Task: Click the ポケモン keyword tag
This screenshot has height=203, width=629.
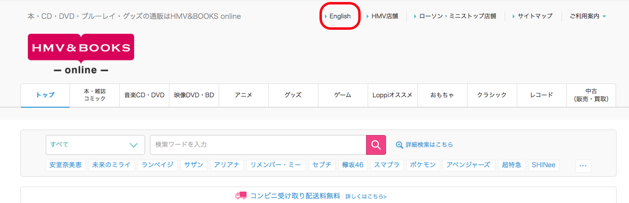Action: click(x=423, y=165)
